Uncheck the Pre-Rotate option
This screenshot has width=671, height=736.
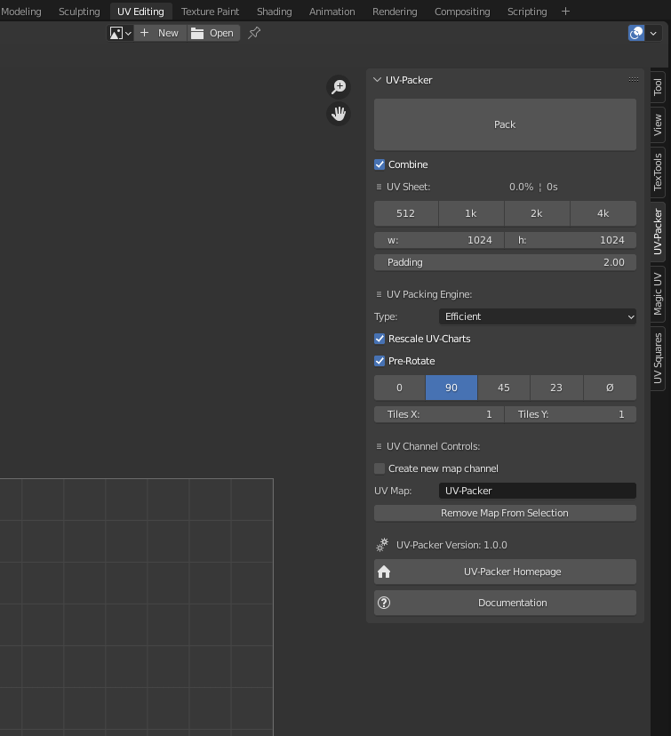pos(379,361)
